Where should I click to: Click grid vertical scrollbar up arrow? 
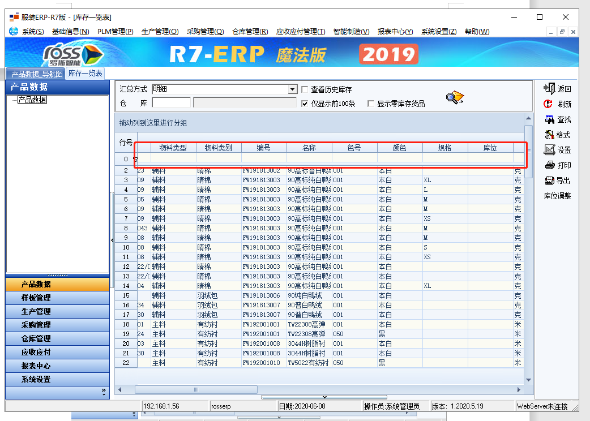tap(528, 118)
